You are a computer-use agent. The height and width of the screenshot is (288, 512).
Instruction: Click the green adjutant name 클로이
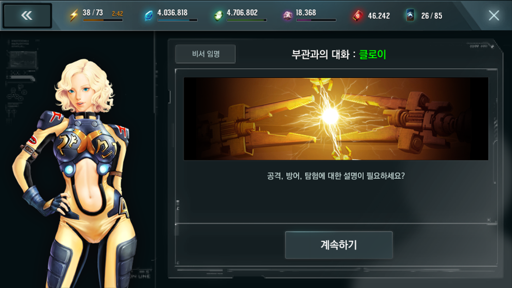[x=373, y=54]
